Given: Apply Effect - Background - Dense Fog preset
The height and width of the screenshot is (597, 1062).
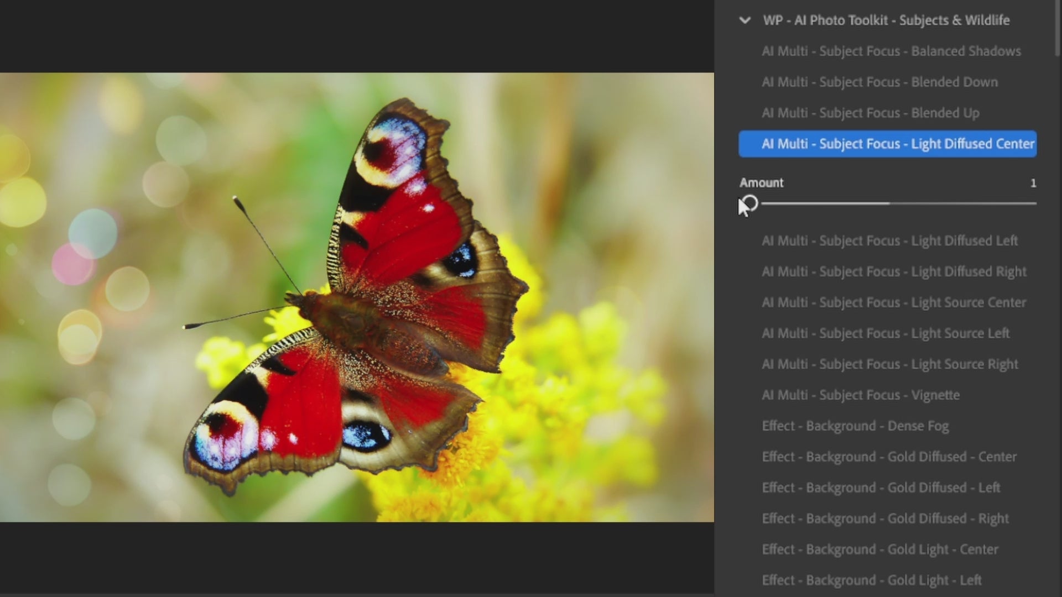Looking at the screenshot, I should [x=855, y=426].
